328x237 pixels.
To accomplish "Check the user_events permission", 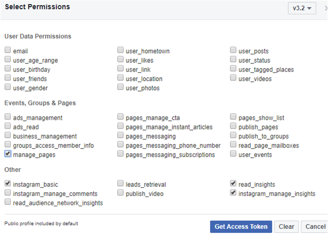I will (234, 154).
